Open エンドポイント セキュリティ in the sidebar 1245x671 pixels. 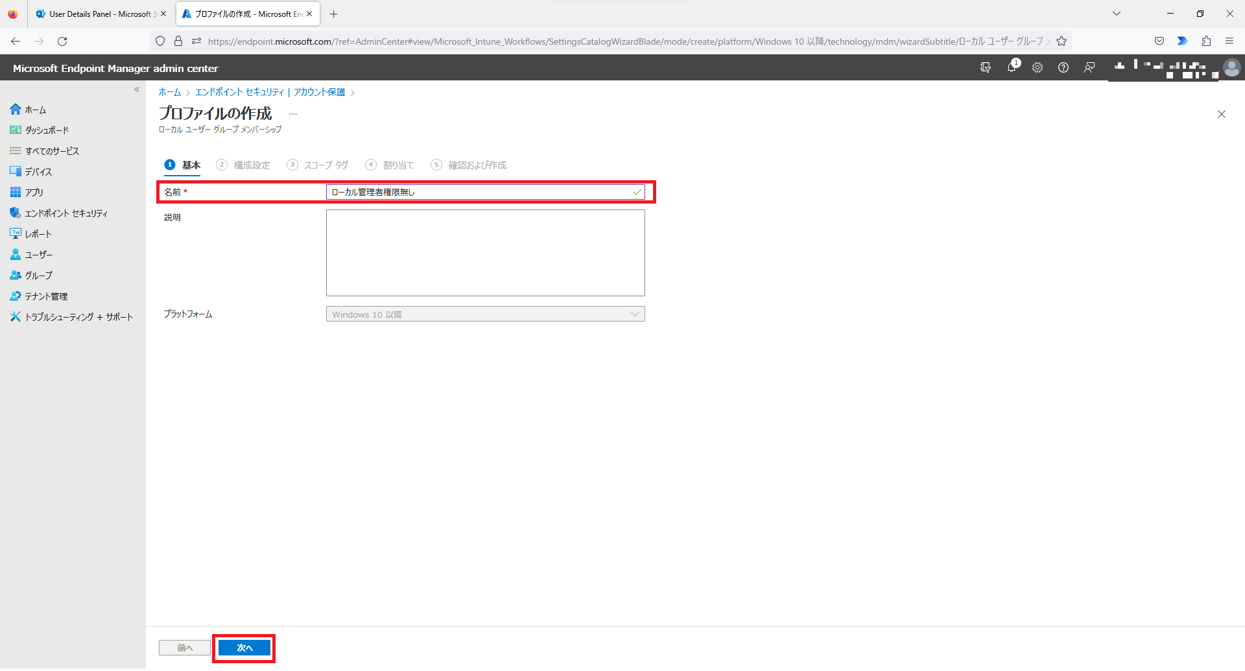(58, 213)
